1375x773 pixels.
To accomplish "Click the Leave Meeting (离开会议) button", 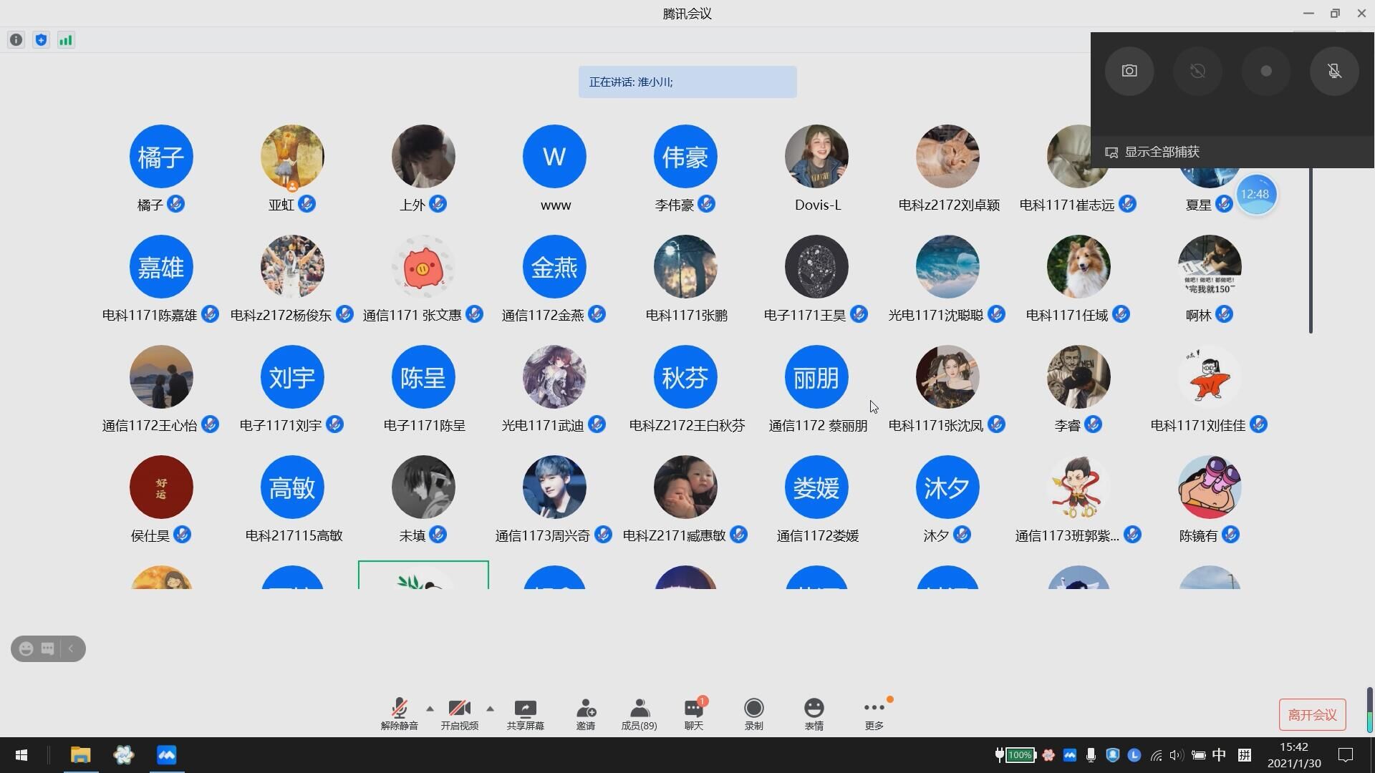I will pos(1312,714).
